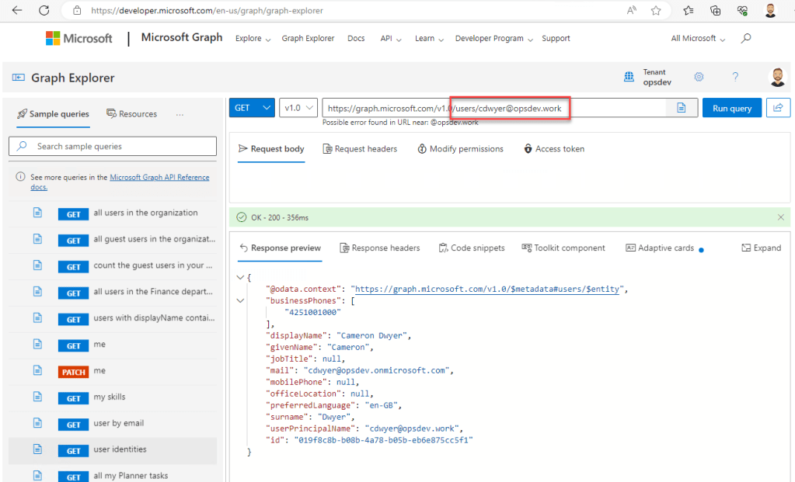The width and height of the screenshot is (795, 482).
Task: Expand the All Microsoft menu
Action: click(698, 39)
